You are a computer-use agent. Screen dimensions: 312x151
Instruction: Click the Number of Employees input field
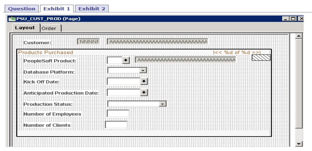tap(118, 114)
